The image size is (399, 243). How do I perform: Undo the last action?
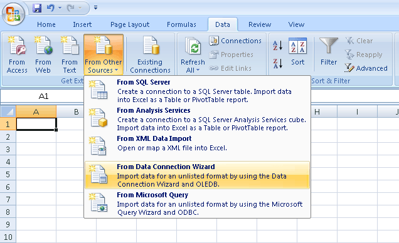[x=50, y=8]
